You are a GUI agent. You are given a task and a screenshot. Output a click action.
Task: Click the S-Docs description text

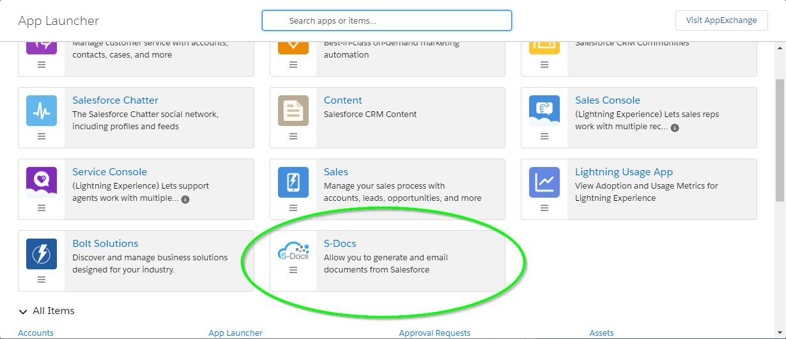[x=386, y=264]
